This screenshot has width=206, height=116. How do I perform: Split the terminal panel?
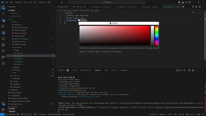click(190, 70)
